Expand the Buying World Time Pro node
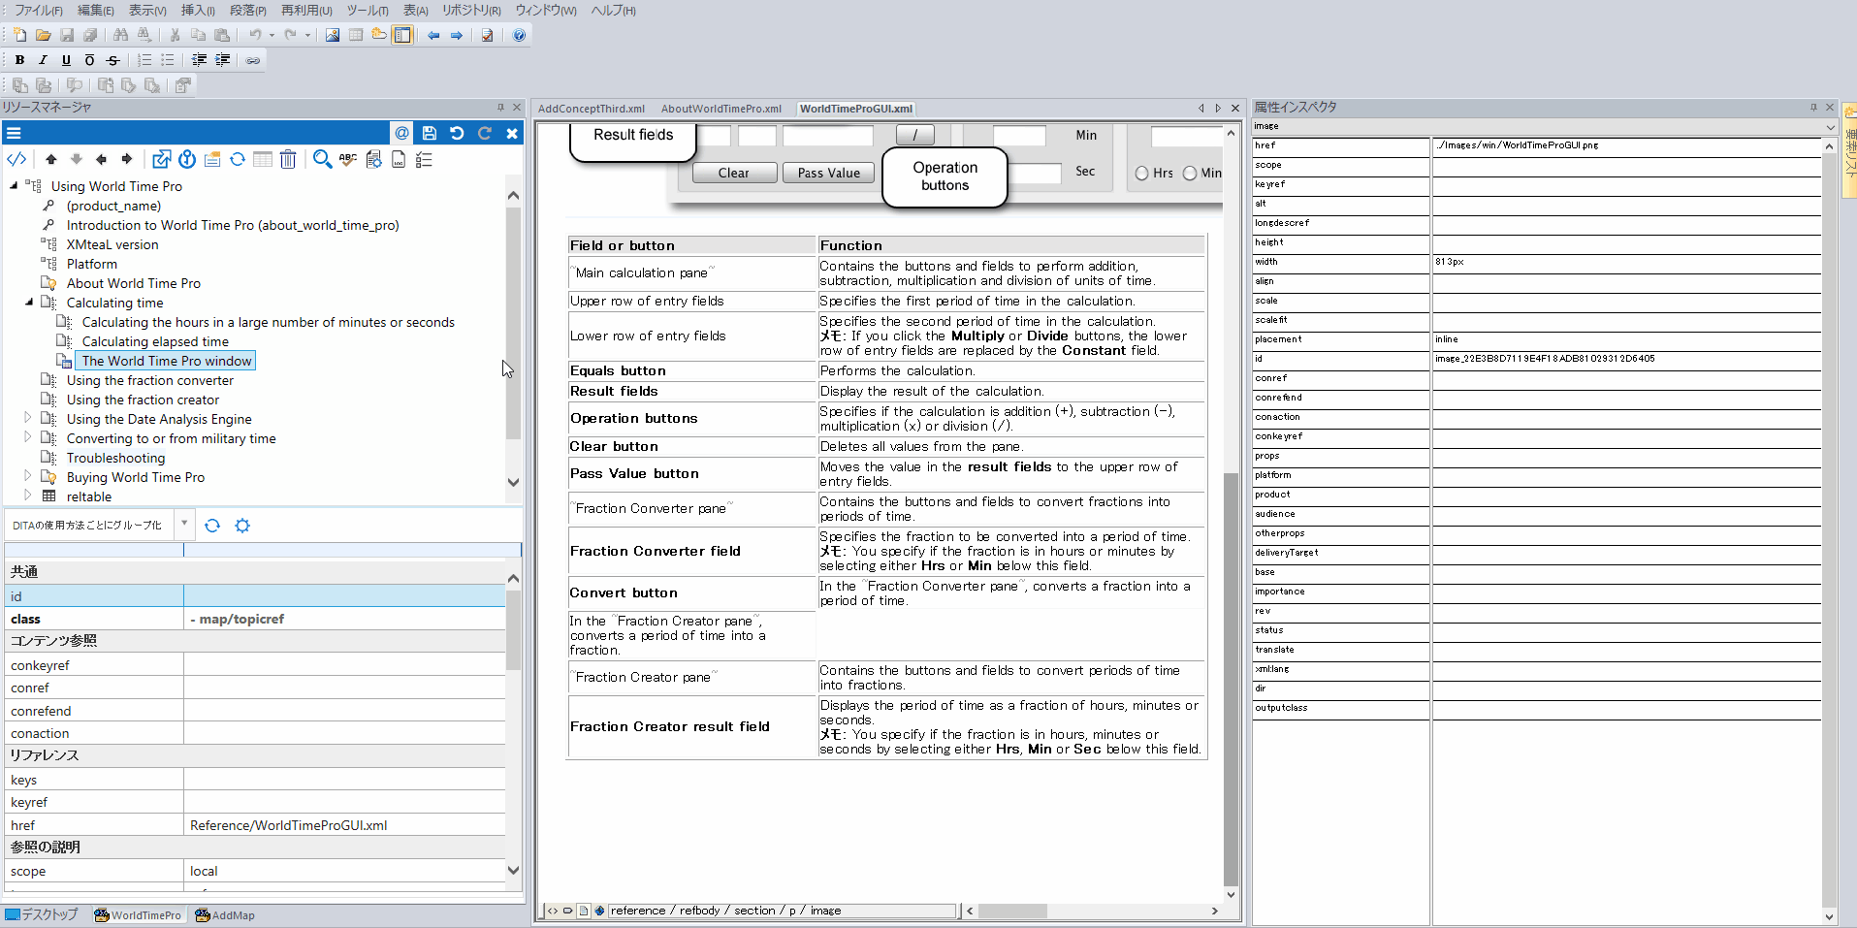This screenshot has height=928, width=1857. 28,476
